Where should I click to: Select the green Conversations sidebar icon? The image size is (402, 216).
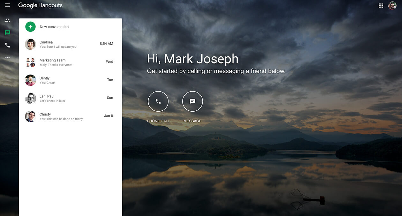(7, 33)
